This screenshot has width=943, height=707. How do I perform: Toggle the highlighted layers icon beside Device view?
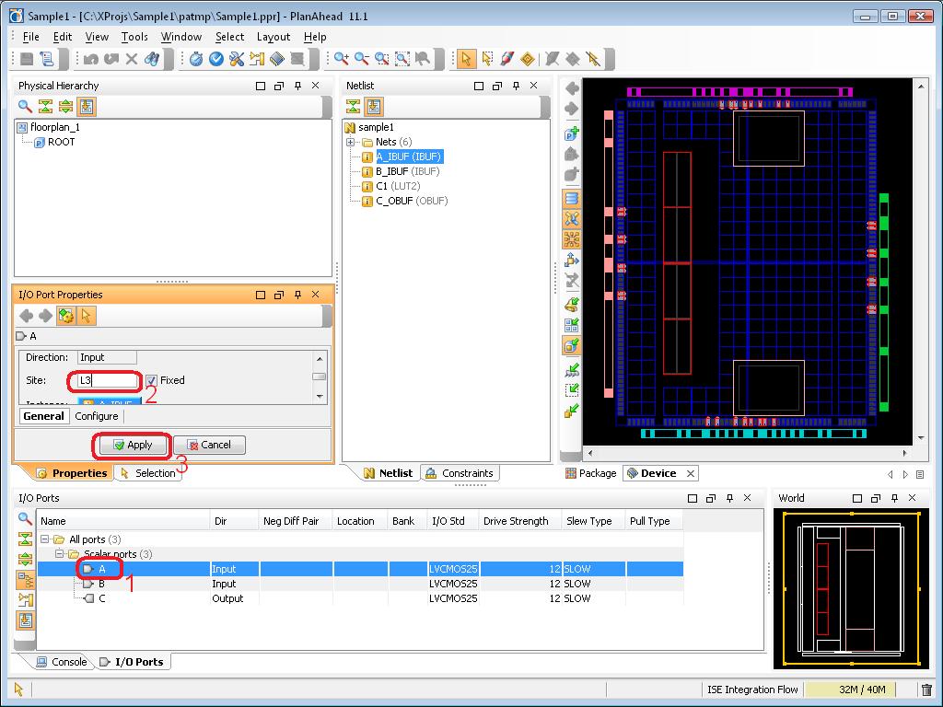pos(572,198)
